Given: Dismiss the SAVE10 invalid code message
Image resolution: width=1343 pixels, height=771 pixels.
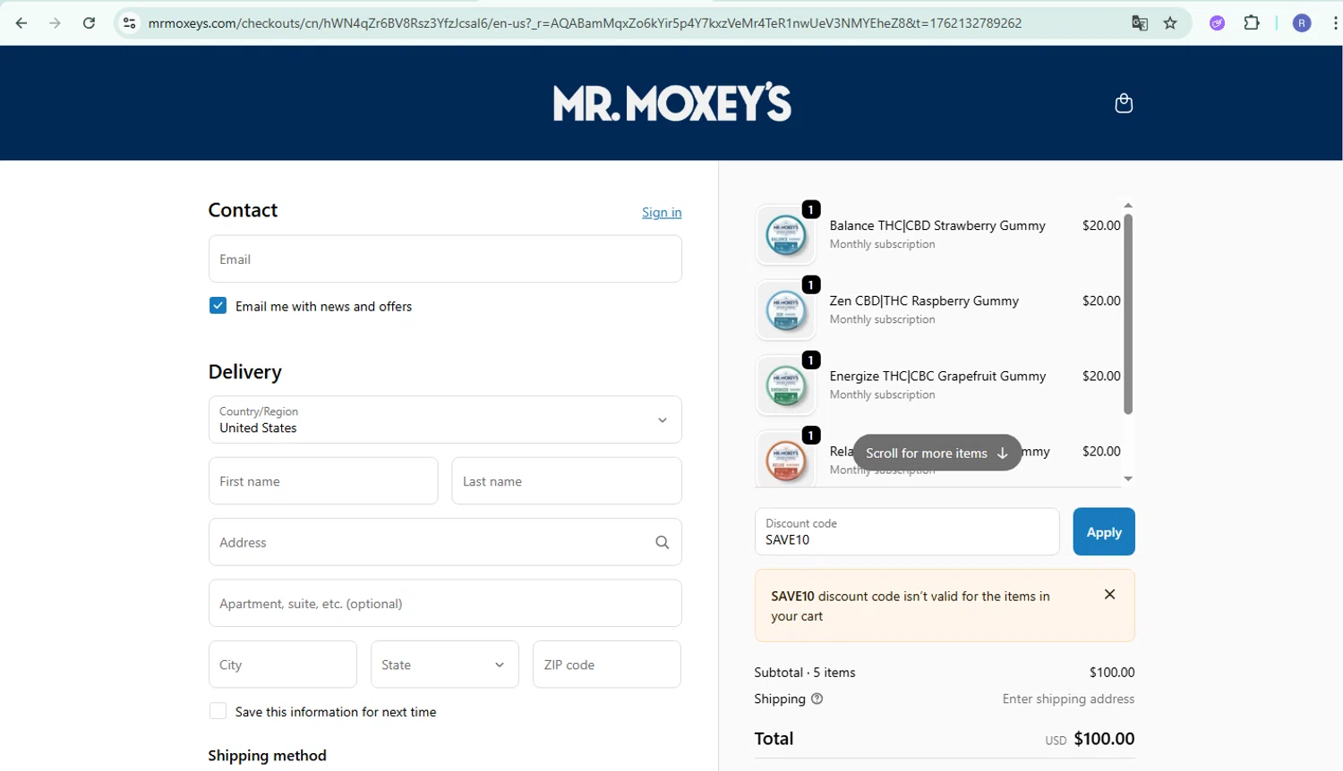Looking at the screenshot, I should tap(1109, 594).
